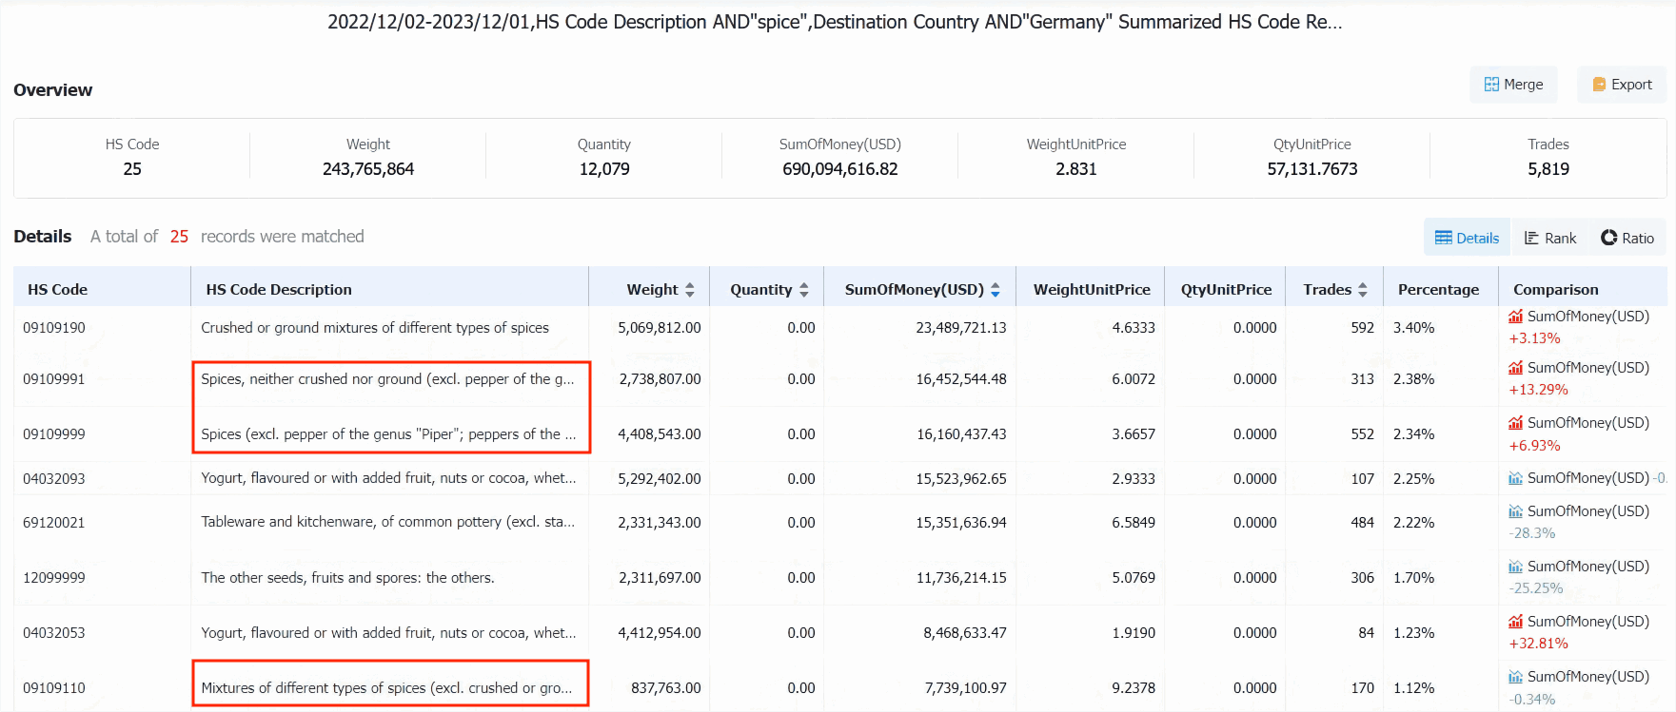The height and width of the screenshot is (712, 1676).
Task: Open the Ratio chart view
Action: (1627, 238)
